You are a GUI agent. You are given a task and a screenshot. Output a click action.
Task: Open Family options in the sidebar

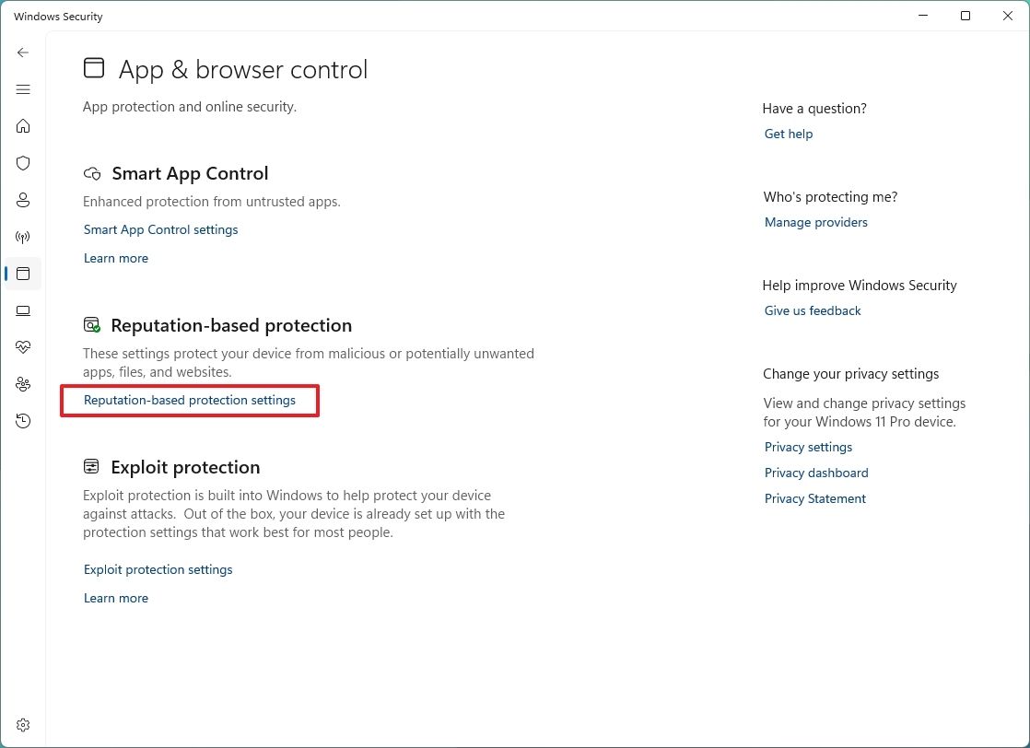23,384
